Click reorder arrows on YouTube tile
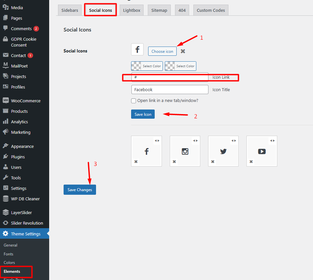The height and width of the screenshot is (280, 313). 272,141
